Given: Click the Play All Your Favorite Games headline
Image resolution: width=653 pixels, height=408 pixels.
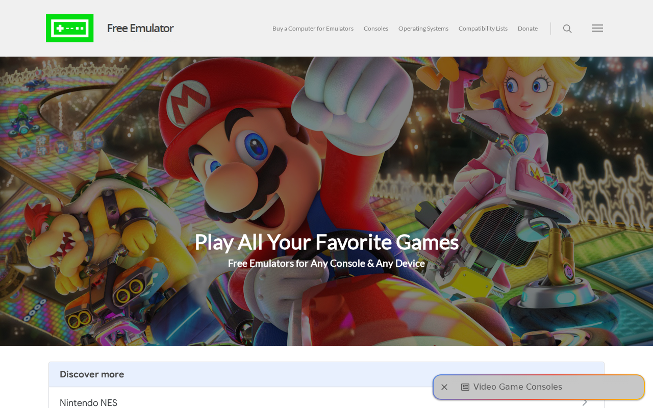Looking at the screenshot, I should coord(326,242).
